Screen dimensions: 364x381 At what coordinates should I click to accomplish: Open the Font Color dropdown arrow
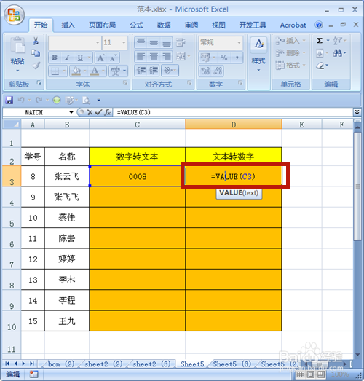pyautogui.click(x=103, y=71)
